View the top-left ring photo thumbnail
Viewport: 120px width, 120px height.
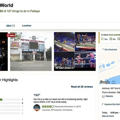click(x=64, y=42)
